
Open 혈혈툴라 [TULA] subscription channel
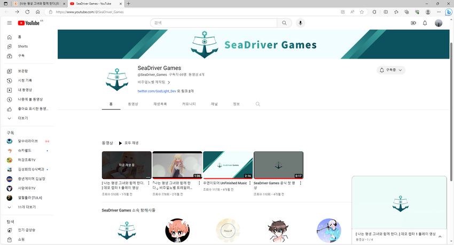pos(27,198)
